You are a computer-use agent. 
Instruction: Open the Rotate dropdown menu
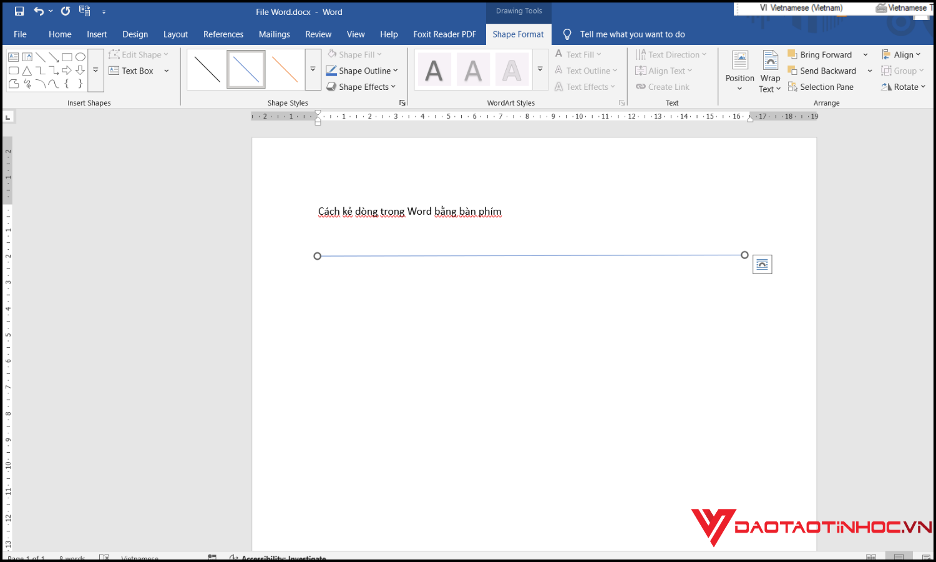coord(903,87)
